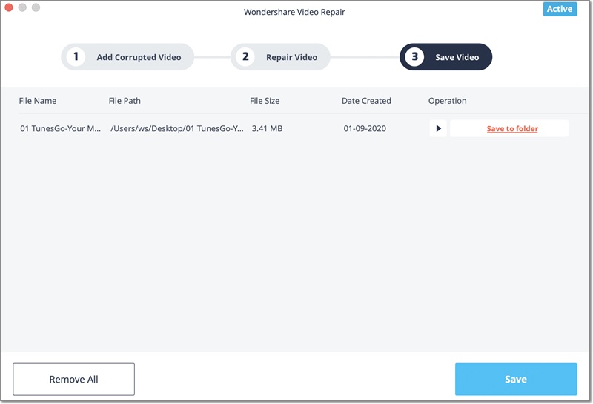Click the File Path column header
593x404 pixels.
[x=125, y=101]
